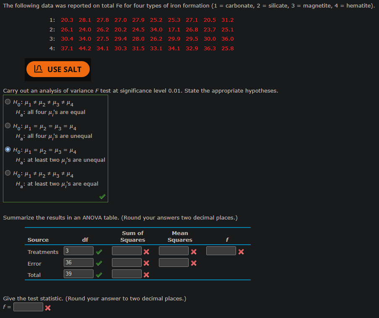
Task: Click red X beside test statistic field
Action: pyautogui.click(x=48, y=308)
